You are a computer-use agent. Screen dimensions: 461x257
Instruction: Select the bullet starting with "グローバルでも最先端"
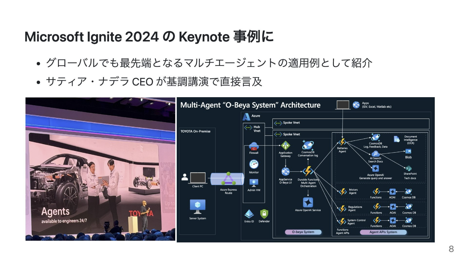click(209, 63)
